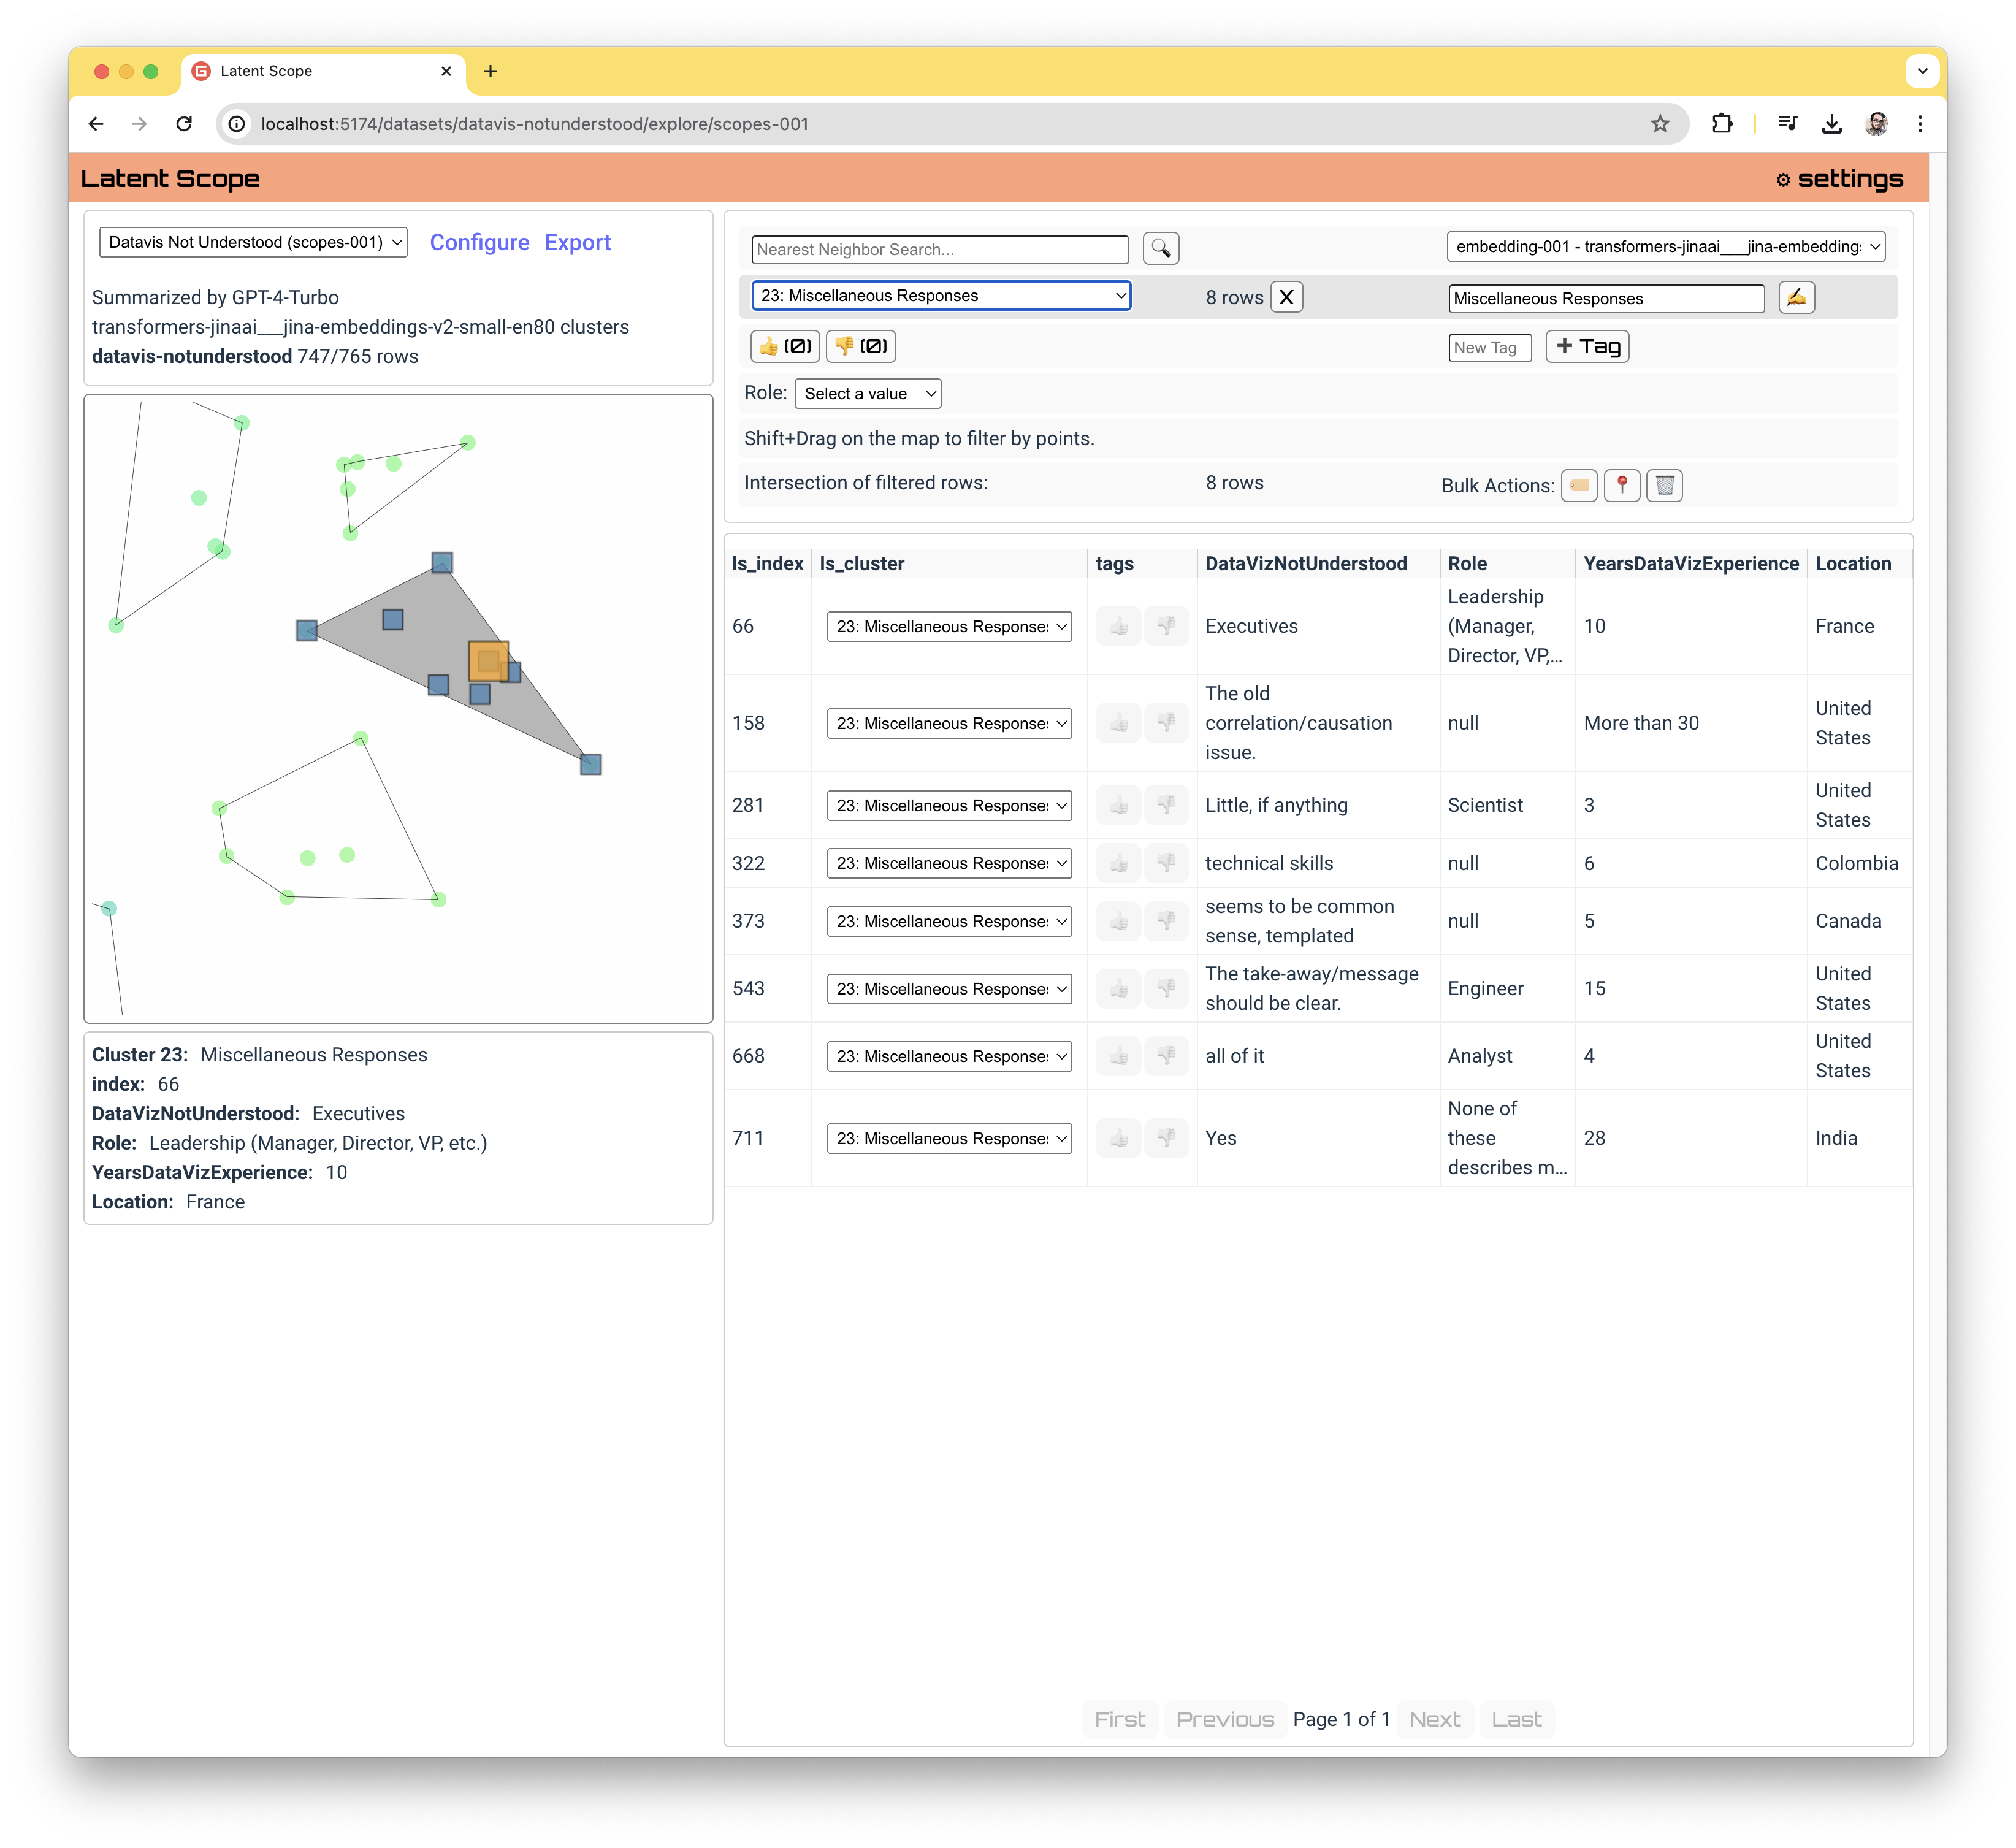
Task: Click the + Tag button
Action: [x=1587, y=346]
